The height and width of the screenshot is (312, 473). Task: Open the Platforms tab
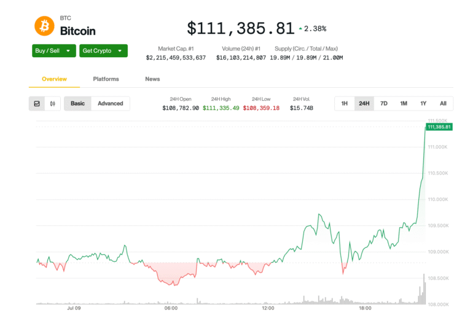click(x=106, y=79)
